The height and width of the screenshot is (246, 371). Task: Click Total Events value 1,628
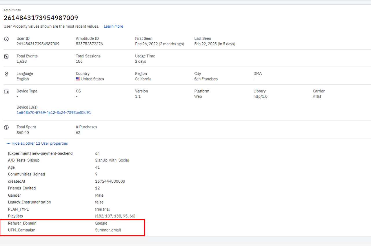coord(22,62)
